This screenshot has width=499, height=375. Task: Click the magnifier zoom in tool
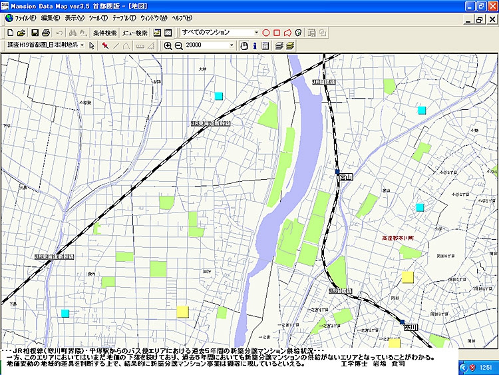coord(168,46)
